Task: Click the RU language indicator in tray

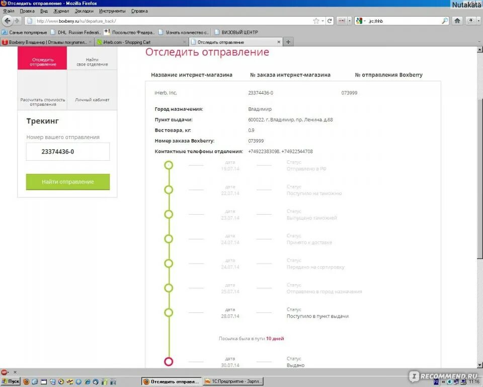Action: click(x=436, y=382)
